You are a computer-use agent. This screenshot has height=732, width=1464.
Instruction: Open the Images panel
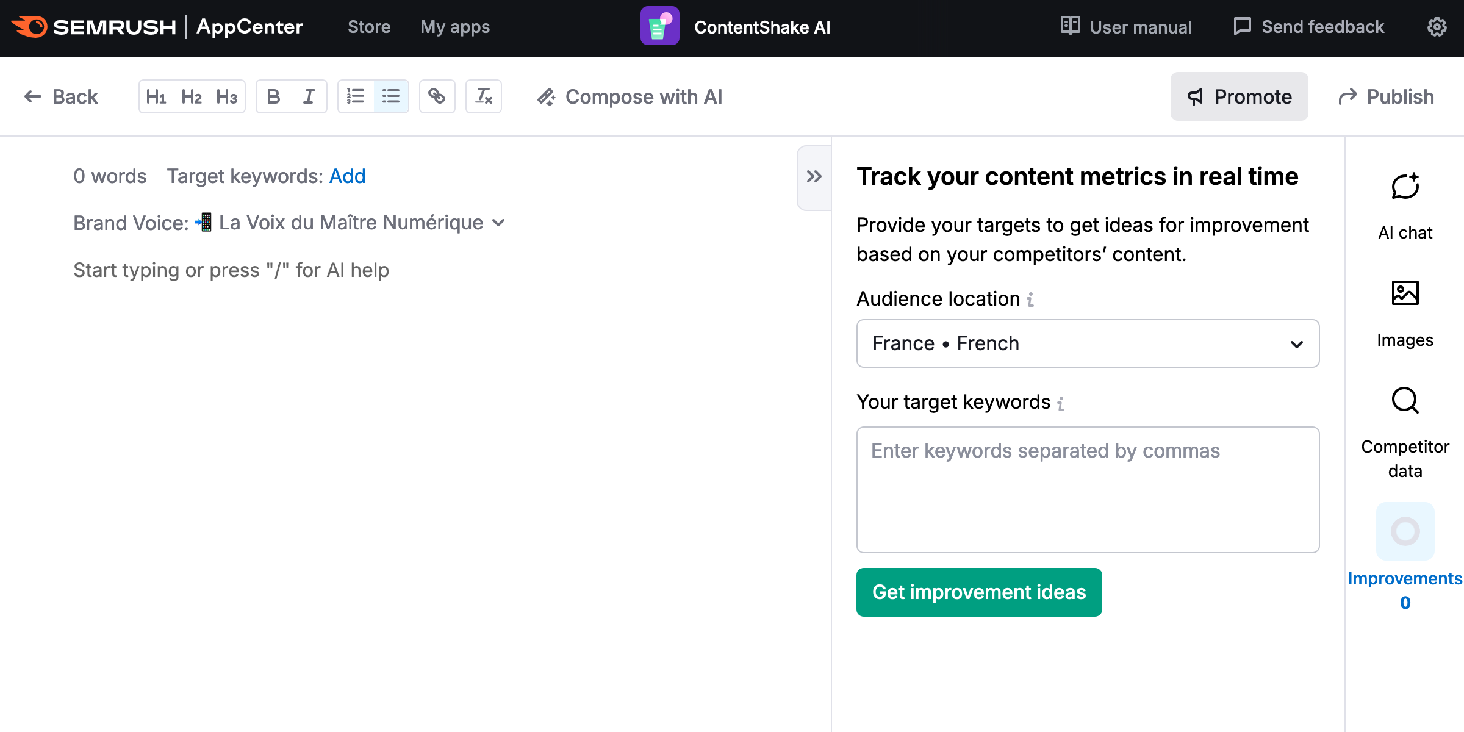(x=1405, y=314)
